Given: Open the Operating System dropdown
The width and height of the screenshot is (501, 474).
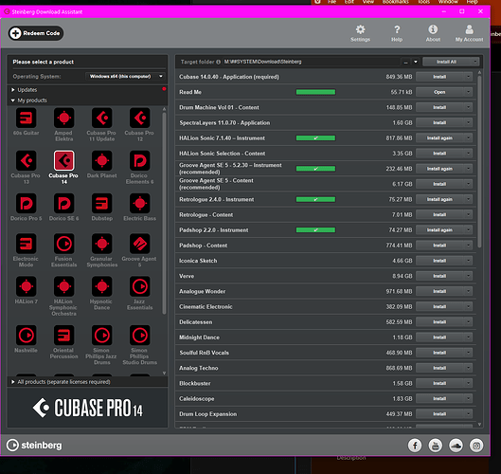Looking at the screenshot, I should click(x=126, y=76).
